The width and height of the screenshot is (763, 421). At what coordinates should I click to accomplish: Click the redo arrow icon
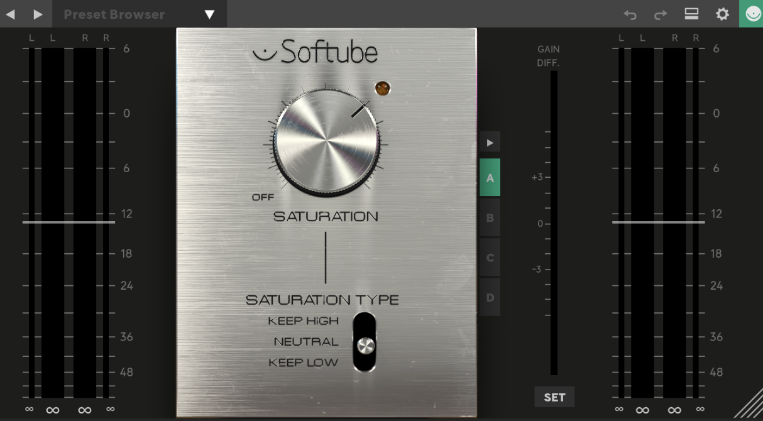point(661,14)
